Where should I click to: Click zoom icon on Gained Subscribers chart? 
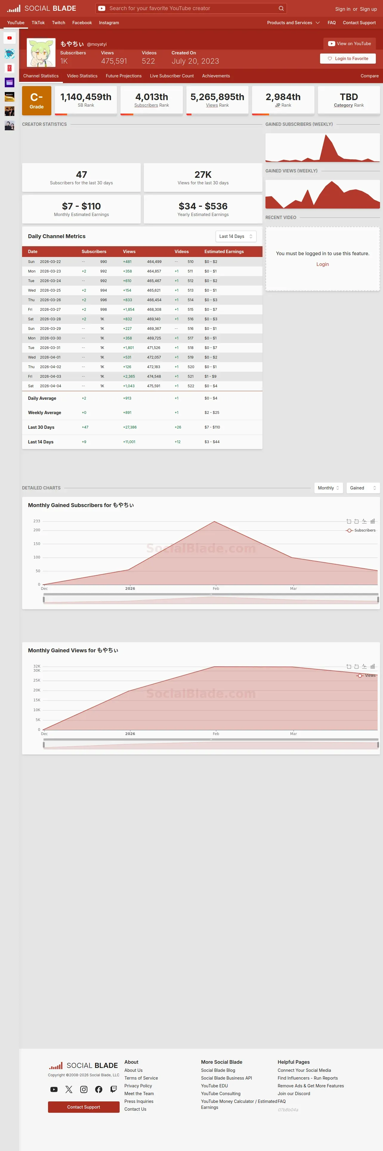[349, 521]
